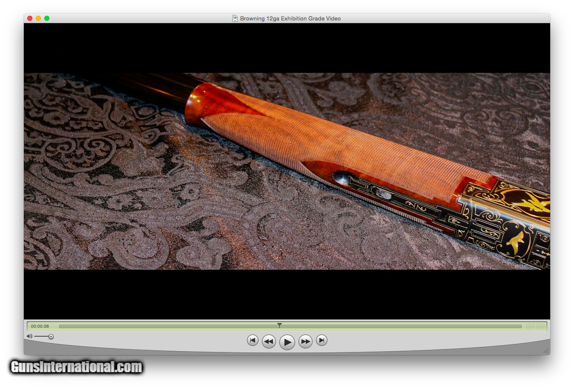
Task: Click the Fast Forward button
Action: [305, 341]
